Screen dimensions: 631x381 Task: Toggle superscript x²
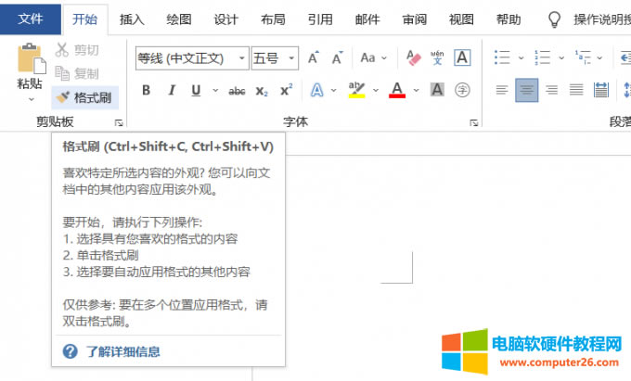[x=286, y=90]
